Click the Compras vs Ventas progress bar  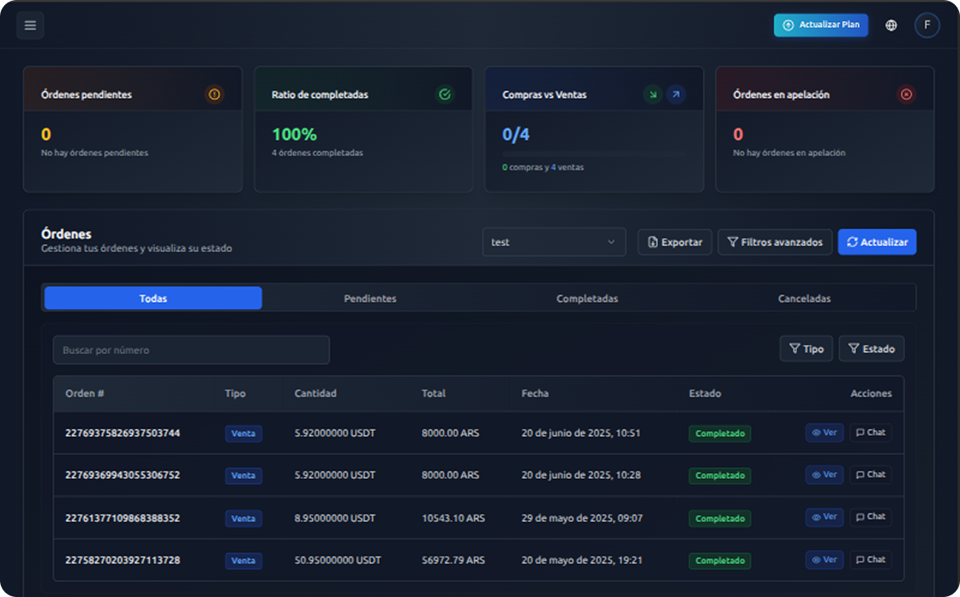point(593,153)
